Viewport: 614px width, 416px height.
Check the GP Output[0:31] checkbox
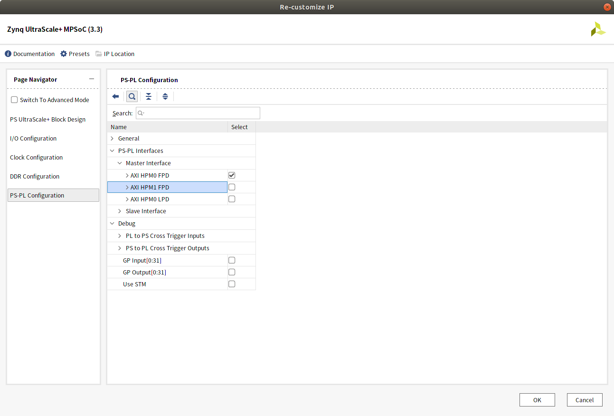pyautogui.click(x=232, y=272)
